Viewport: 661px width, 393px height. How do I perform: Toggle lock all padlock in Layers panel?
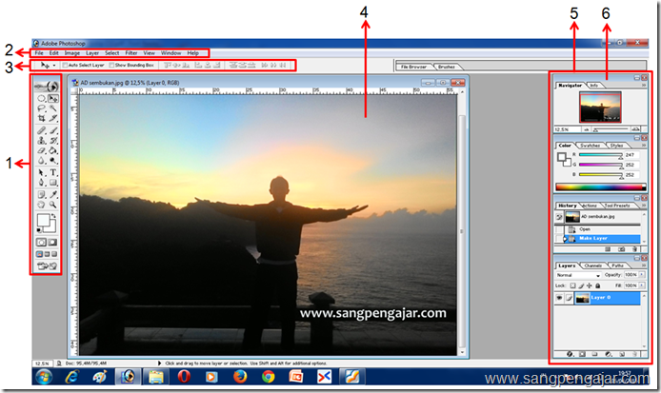(597, 285)
